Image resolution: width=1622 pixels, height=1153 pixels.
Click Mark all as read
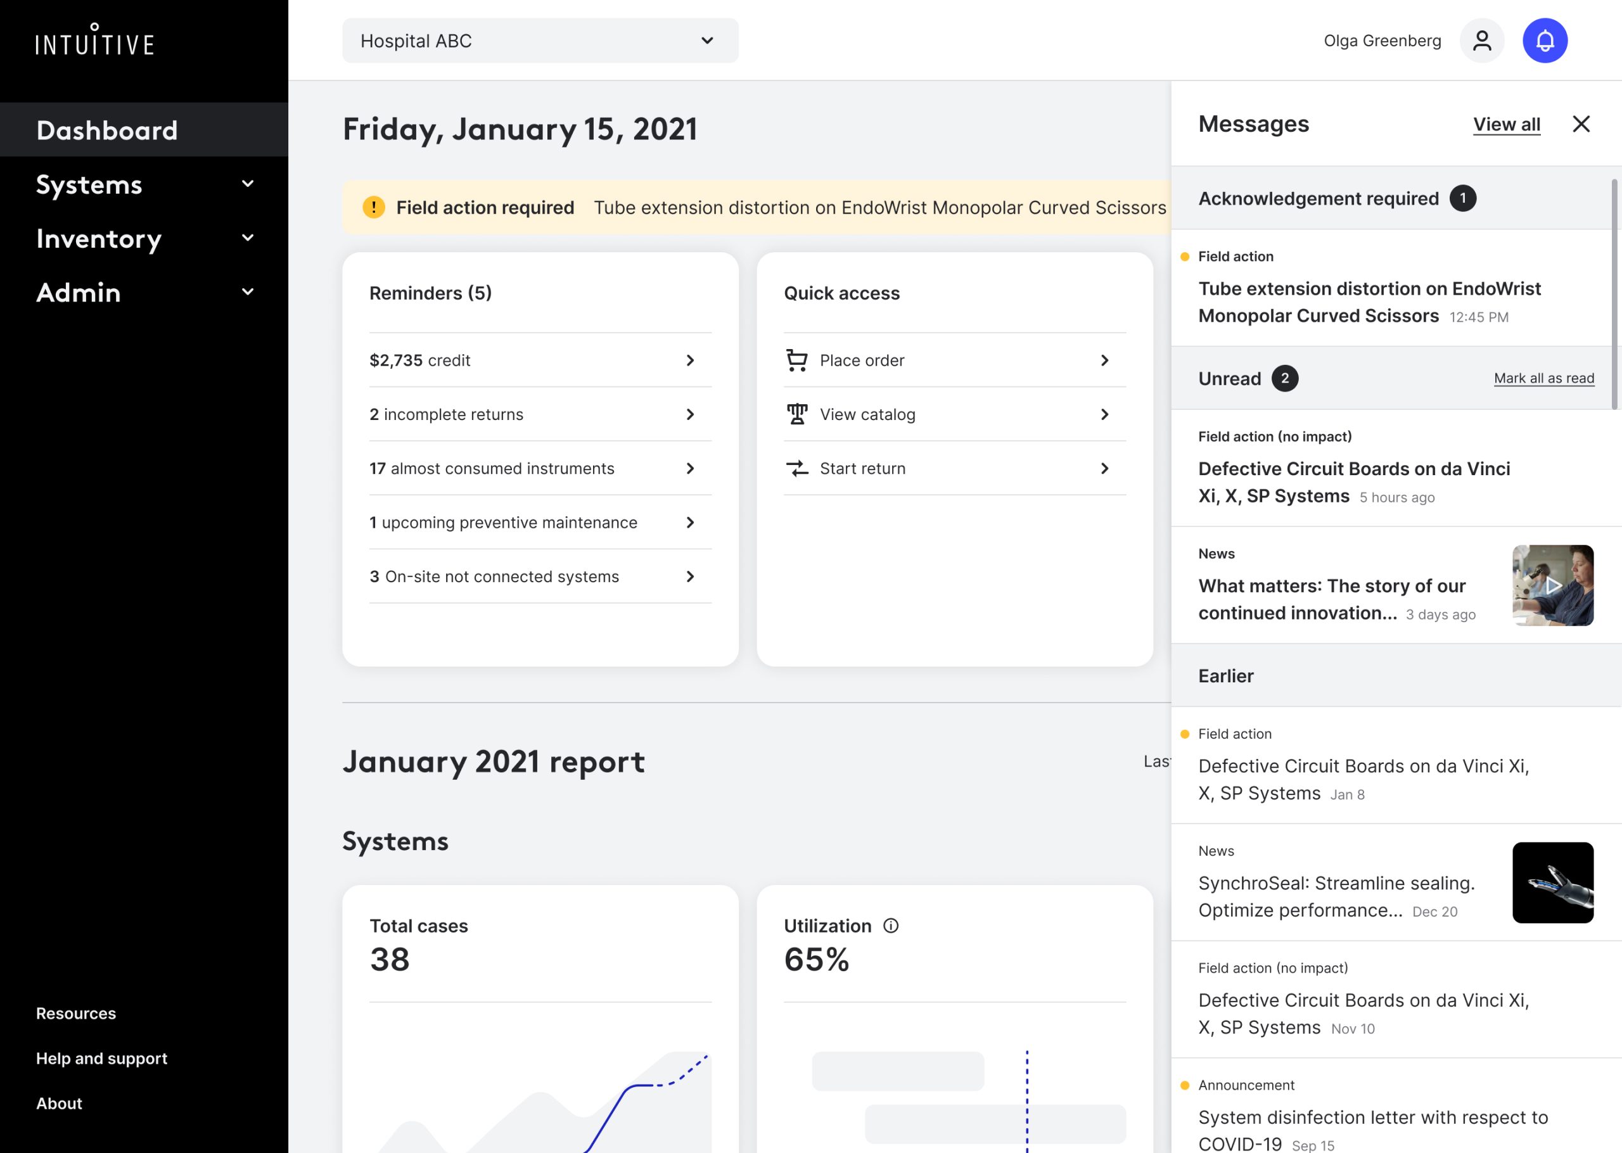coord(1543,378)
